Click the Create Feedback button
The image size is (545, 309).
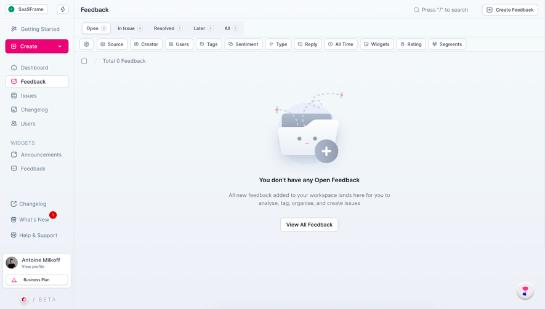(510, 10)
